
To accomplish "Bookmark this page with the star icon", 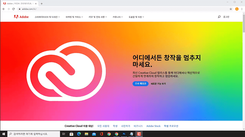I will click(x=231, y=9).
